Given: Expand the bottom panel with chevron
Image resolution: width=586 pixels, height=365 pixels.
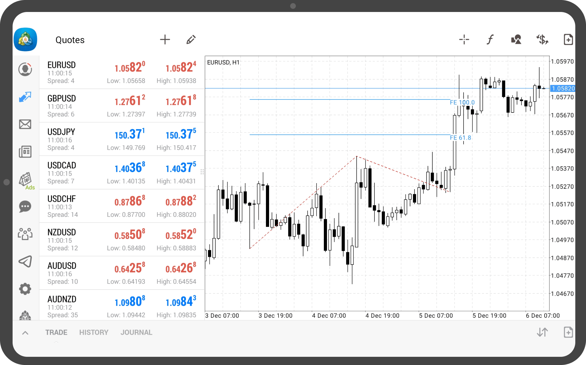Looking at the screenshot, I should tap(25, 333).
